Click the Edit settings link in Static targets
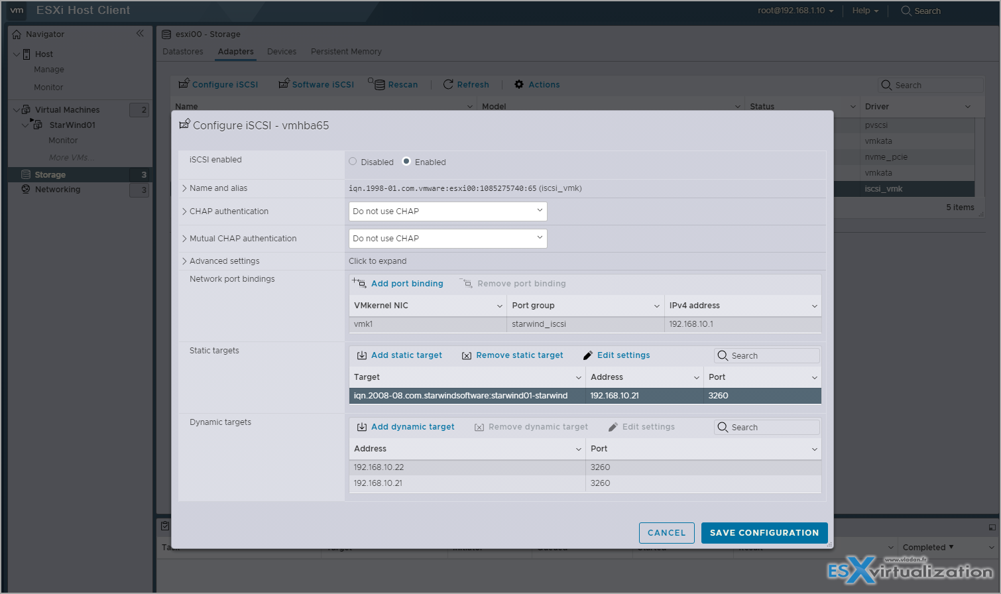Screen dimensions: 1001x594 (x=623, y=355)
